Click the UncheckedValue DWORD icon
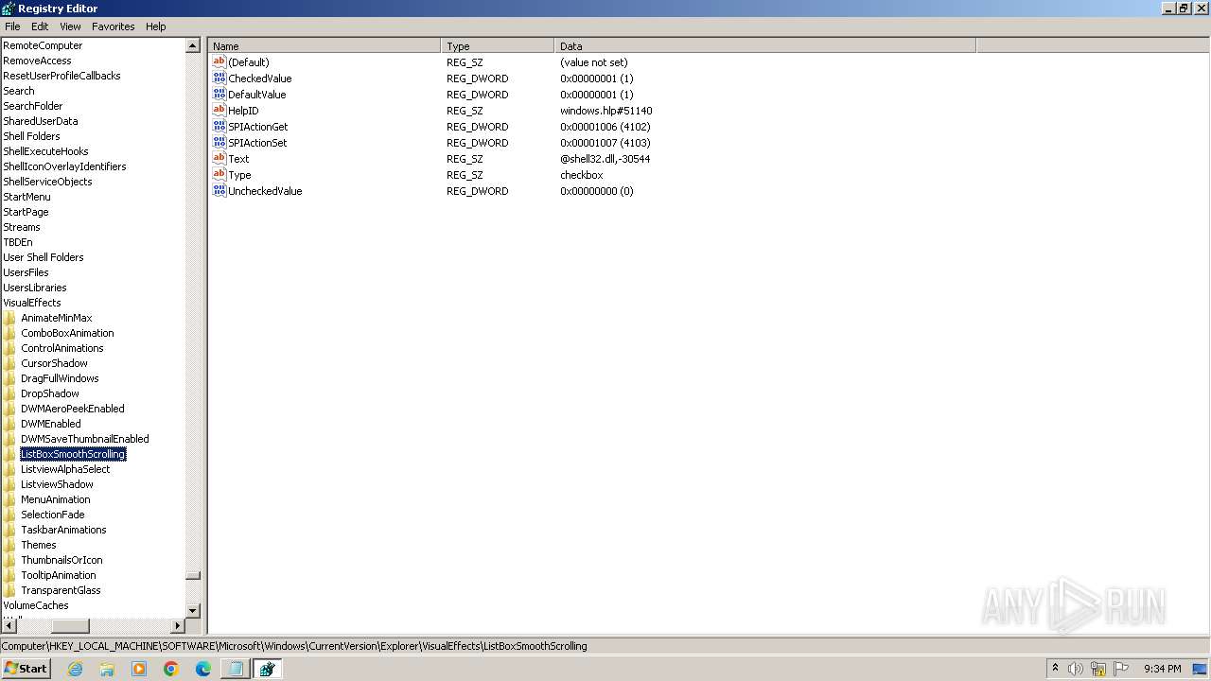 (x=219, y=191)
